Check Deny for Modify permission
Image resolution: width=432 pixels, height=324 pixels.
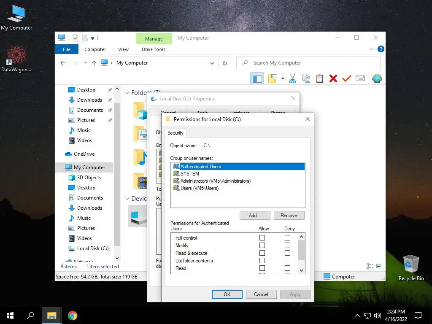coord(287,245)
